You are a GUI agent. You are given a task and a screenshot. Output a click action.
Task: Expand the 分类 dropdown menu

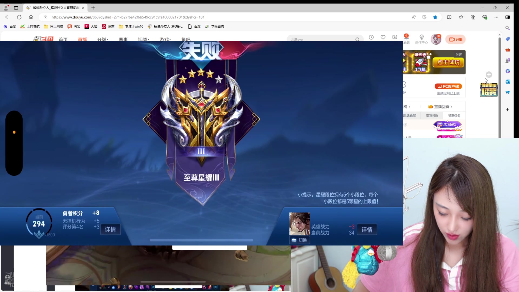(103, 39)
